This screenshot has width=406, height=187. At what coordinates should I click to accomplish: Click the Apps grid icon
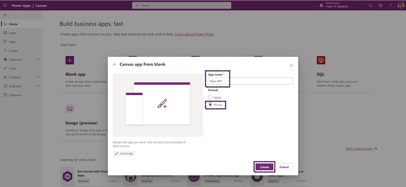click(x=5, y=42)
